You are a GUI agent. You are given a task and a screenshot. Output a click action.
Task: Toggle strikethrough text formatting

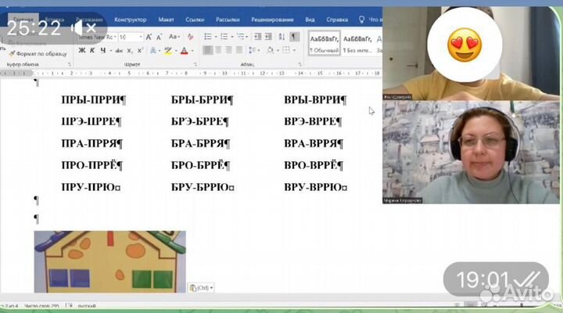point(117,51)
